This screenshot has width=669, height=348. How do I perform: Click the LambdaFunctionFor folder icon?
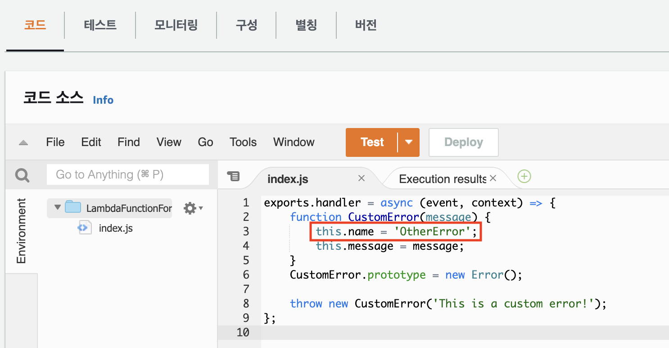pyautogui.click(x=74, y=208)
